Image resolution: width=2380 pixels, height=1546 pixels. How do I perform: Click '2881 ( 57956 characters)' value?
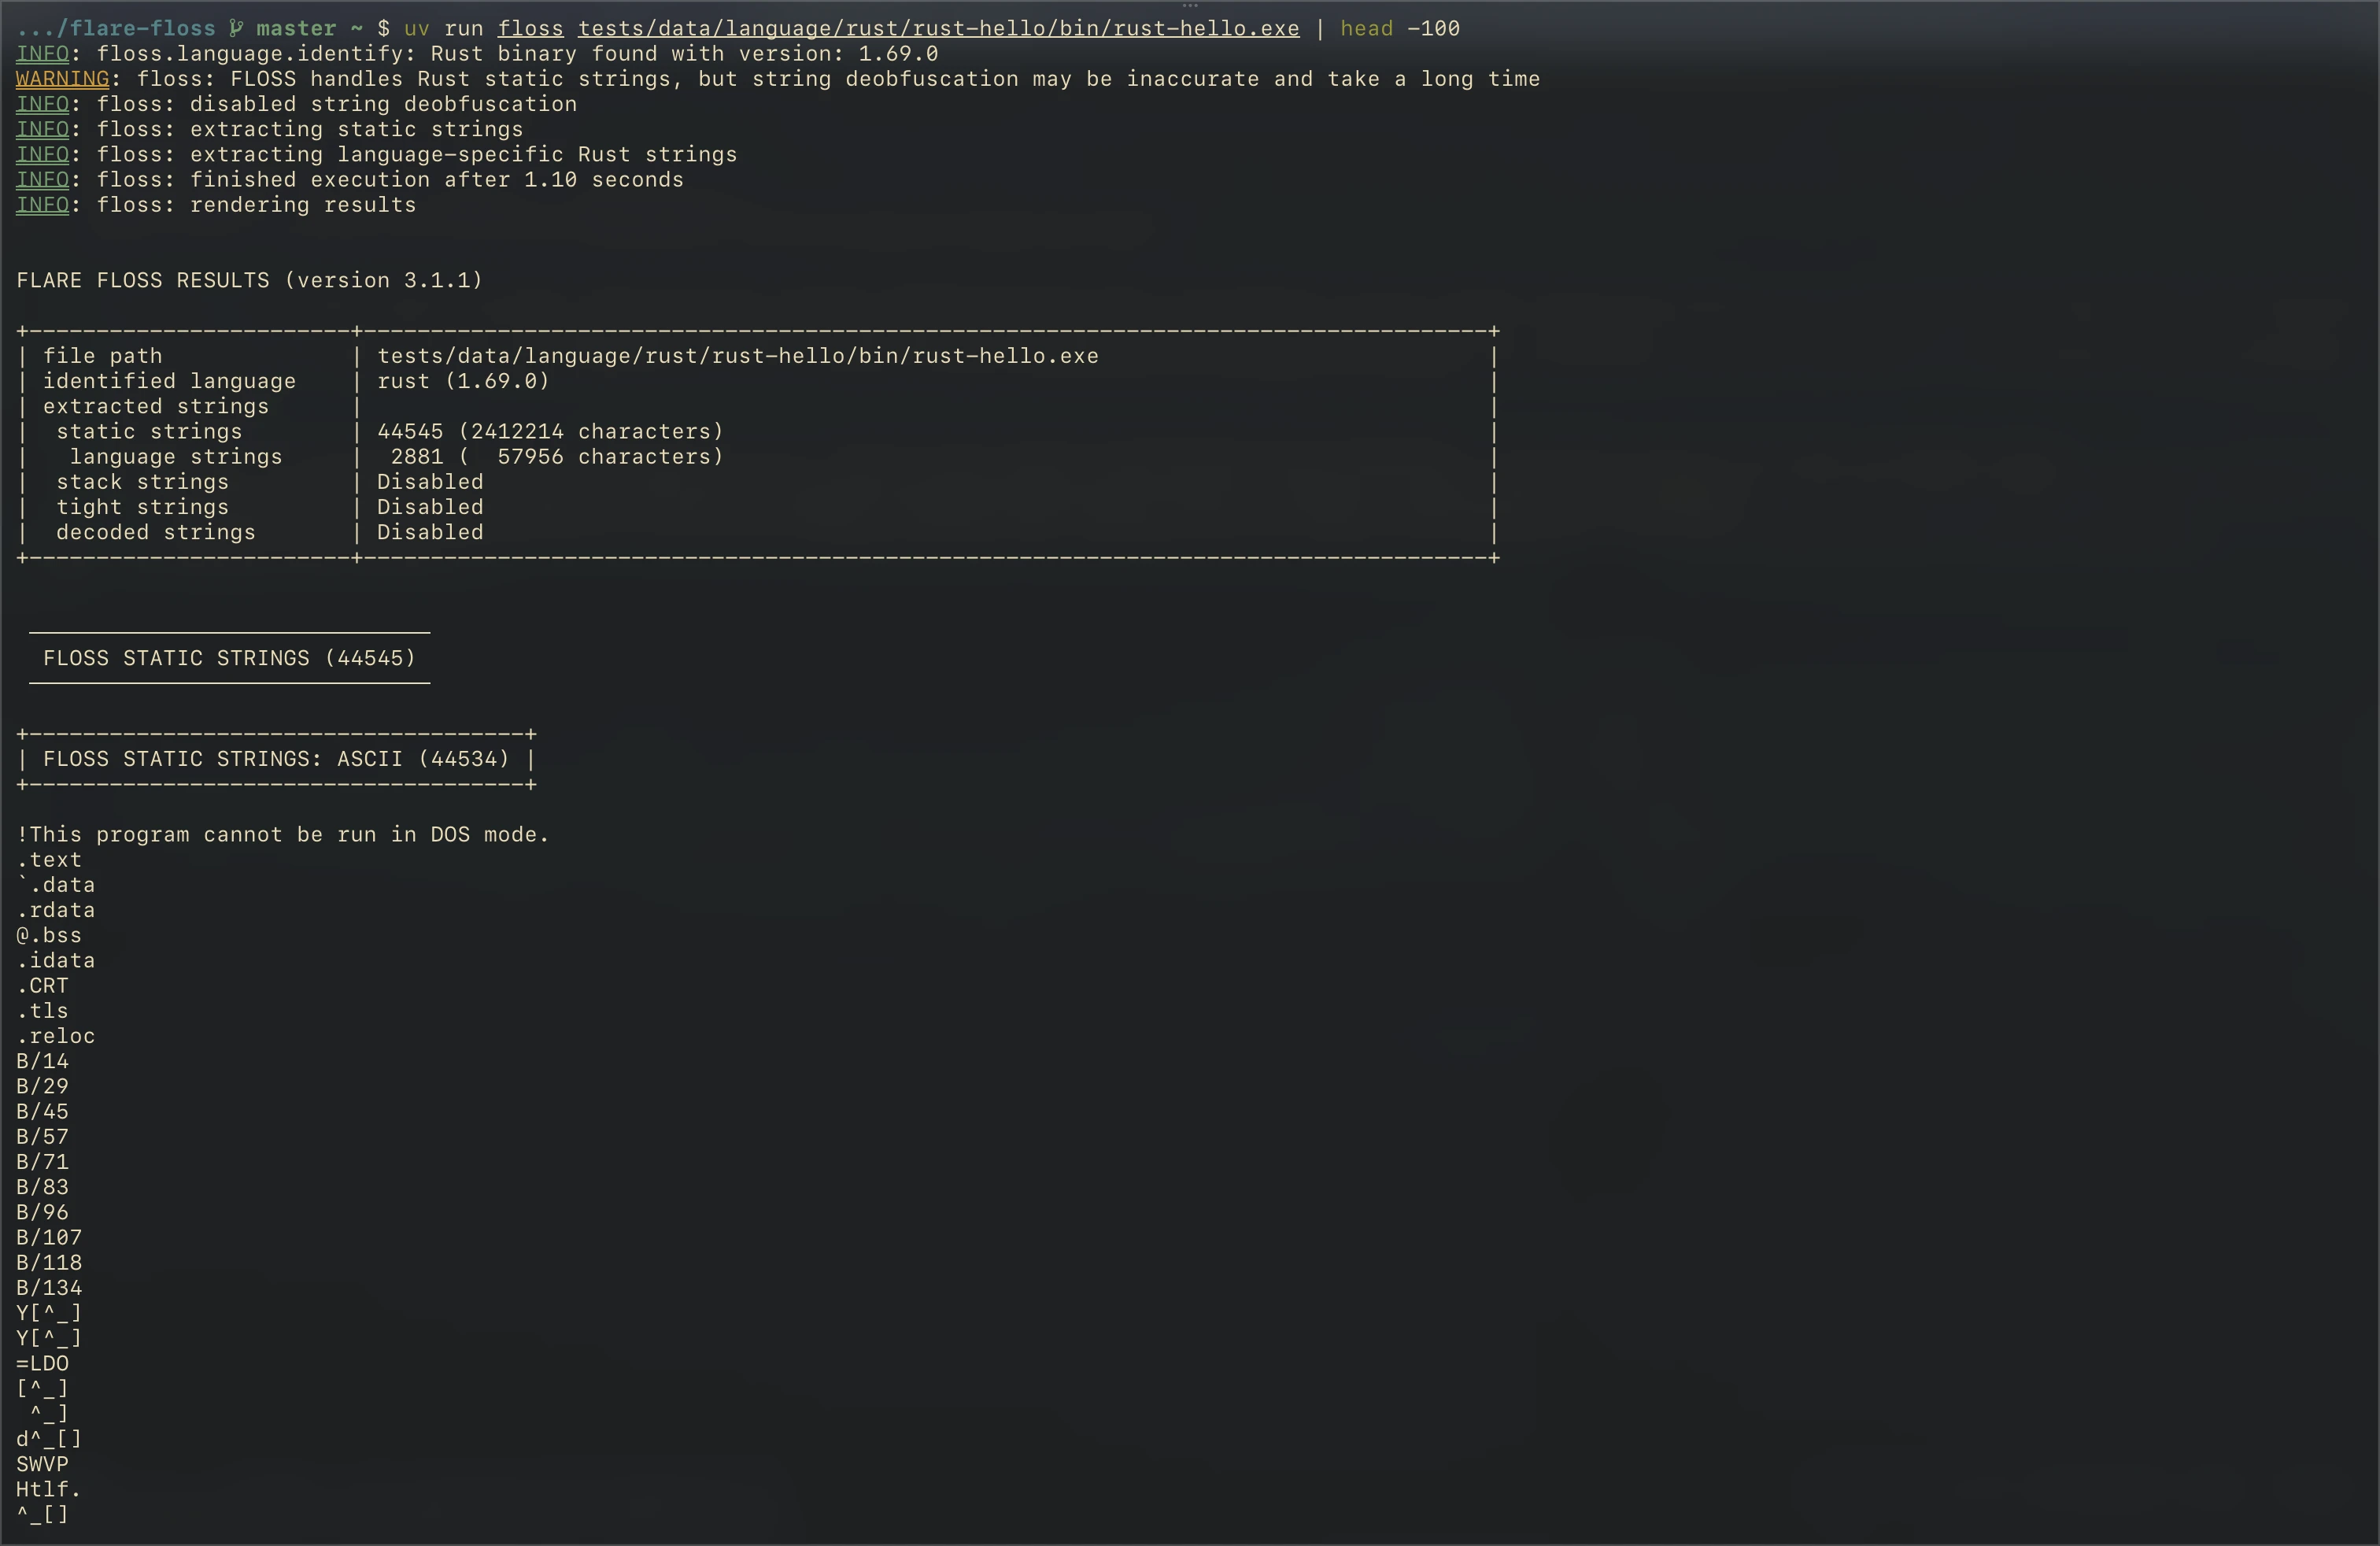pos(556,457)
